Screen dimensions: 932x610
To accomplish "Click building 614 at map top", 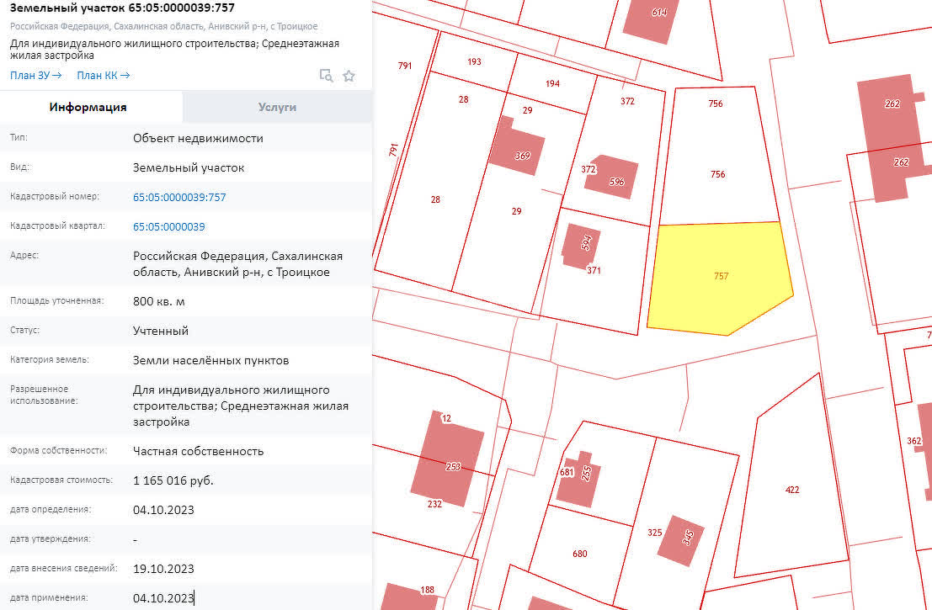I will [x=658, y=13].
